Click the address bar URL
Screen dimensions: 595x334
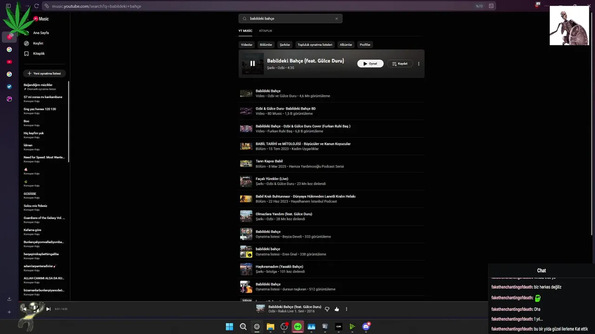96,6
